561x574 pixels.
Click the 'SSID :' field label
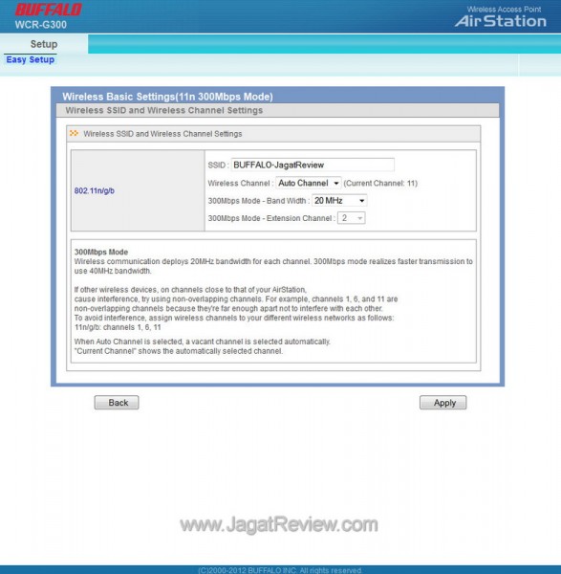[x=218, y=166]
